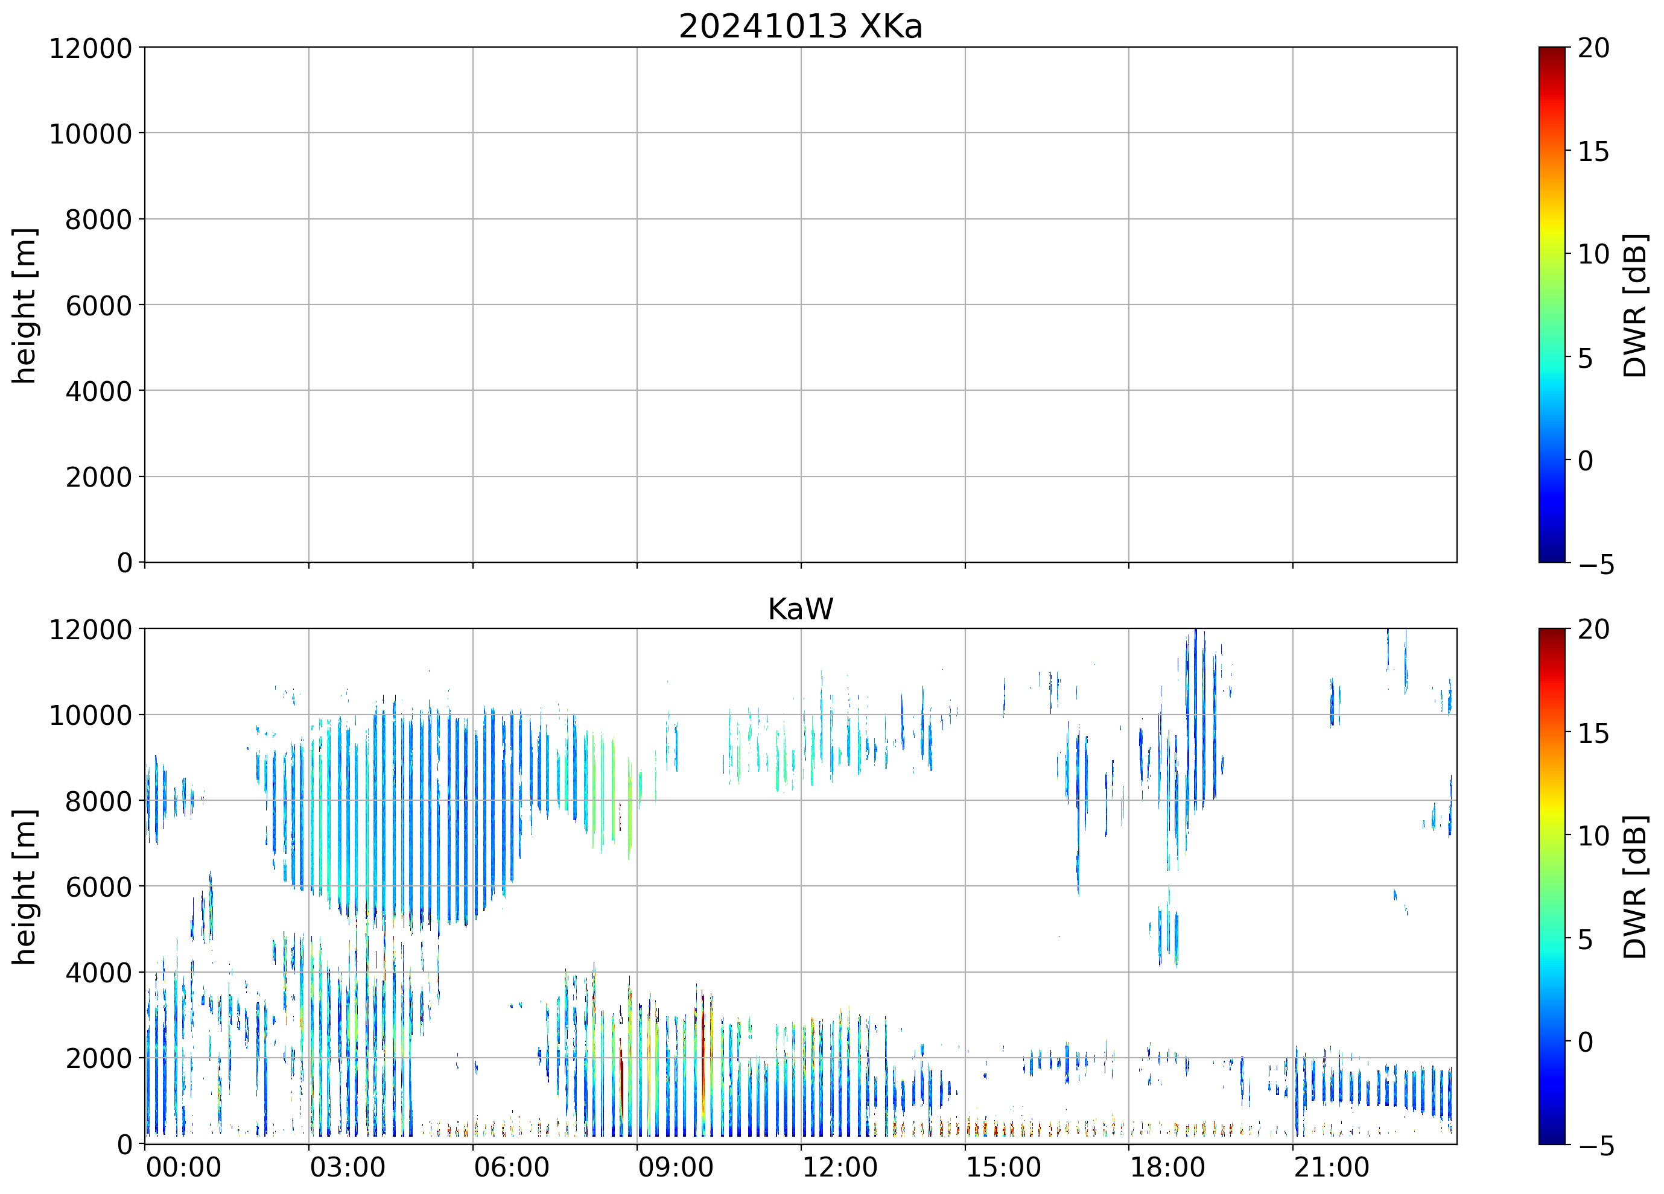Viewport: 1664px width, 1194px height.
Task: Click the 12:00 time tick label
Action: click(839, 1167)
